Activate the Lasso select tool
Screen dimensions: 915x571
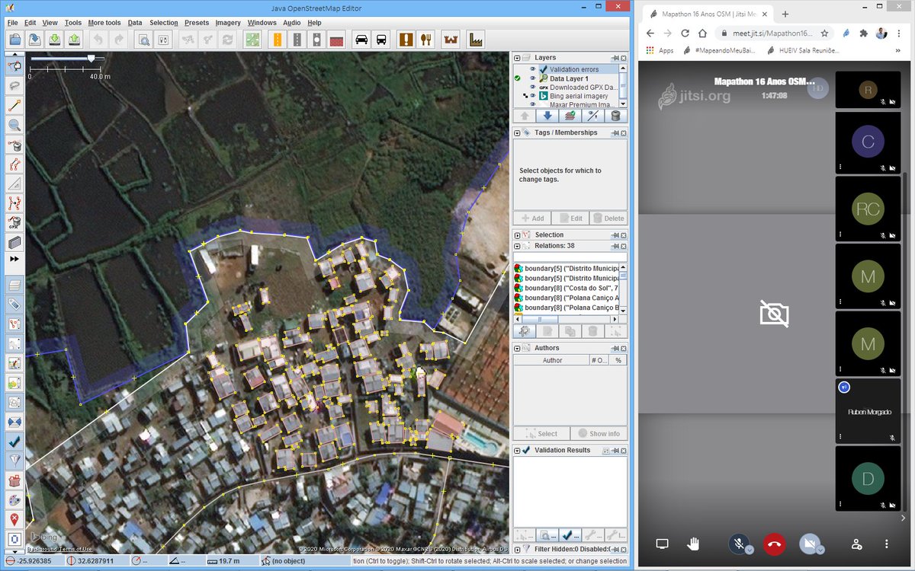[14, 85]
